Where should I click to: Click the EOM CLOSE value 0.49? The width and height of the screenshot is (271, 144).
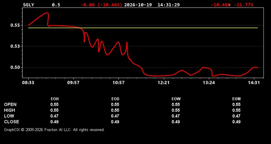tap(236, 122)
